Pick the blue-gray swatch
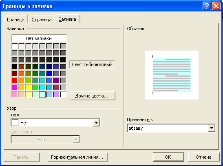This screenshot has width=223, height=166. (56, 74)
